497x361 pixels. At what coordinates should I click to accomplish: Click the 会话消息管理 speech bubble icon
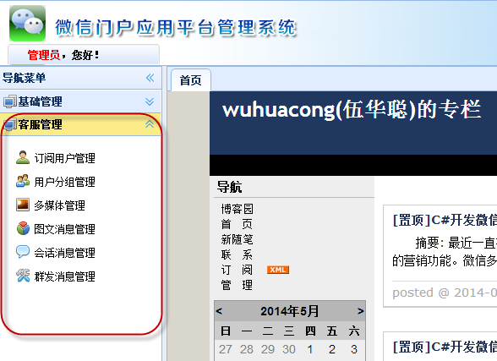(23, 252)
